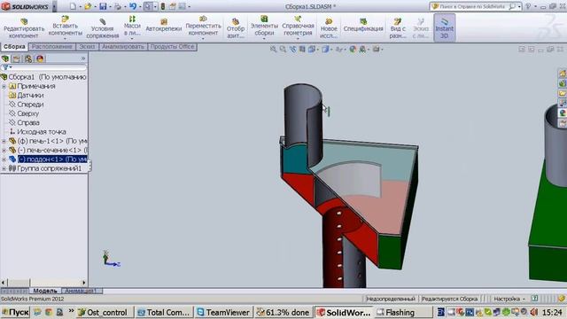The image size is (567, 319).
Task: Toggle the Instant 3D button
Action: point(444,27)
